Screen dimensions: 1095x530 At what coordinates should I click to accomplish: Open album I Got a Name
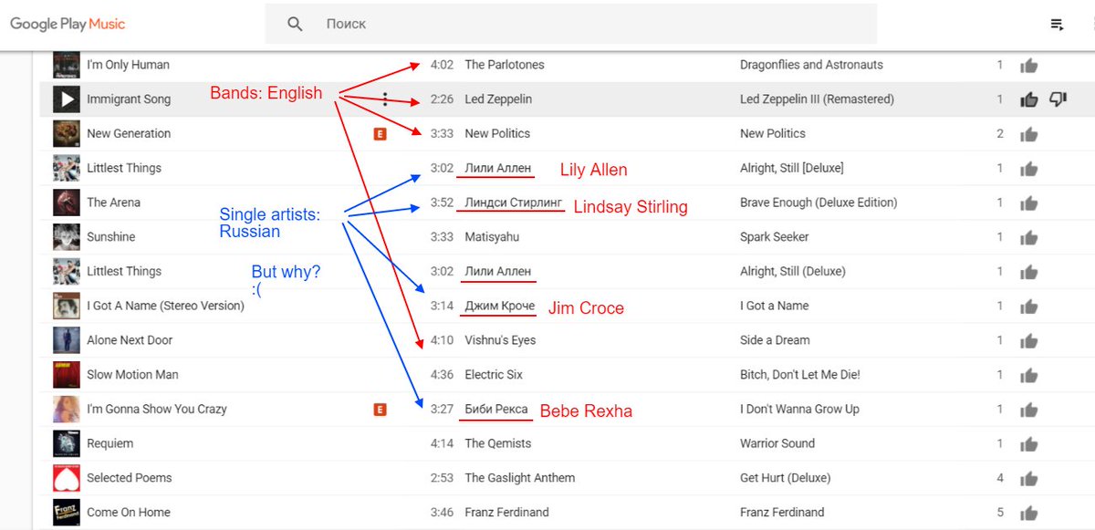[775, 306]
